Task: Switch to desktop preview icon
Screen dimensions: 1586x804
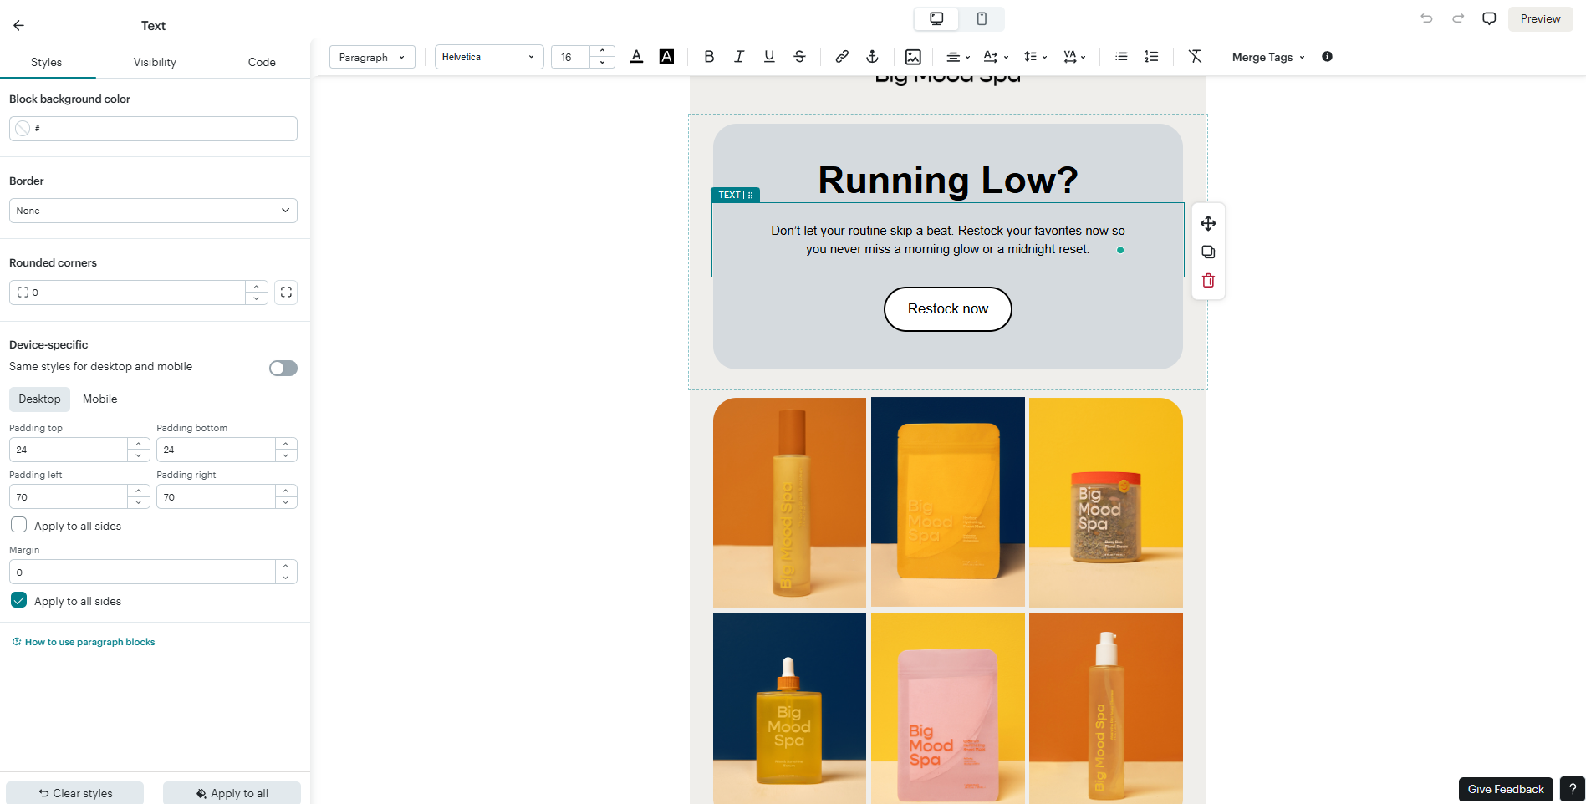Action: point(936,18)
